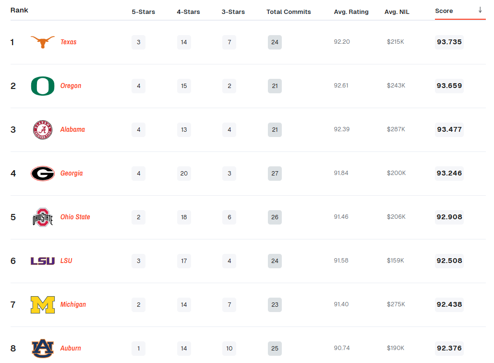This screenshot has width=494, height=363.
Task: Open the Ohio State team link
Action: 75,217
